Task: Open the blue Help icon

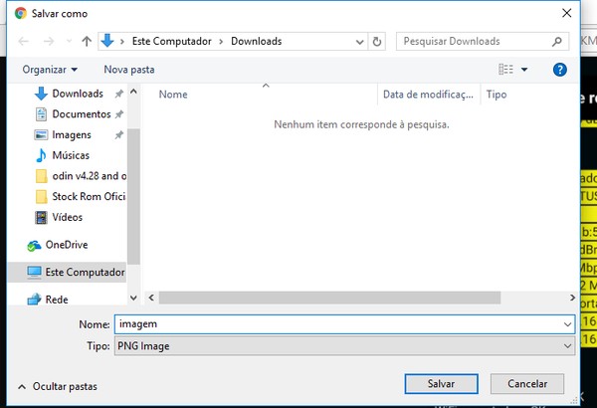Action: (x=559, y=70)
